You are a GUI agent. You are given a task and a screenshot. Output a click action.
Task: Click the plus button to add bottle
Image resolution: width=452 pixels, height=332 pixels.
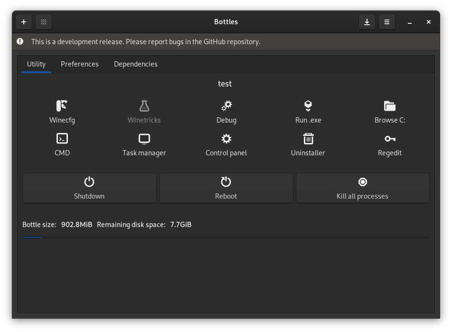coord(24,22)
